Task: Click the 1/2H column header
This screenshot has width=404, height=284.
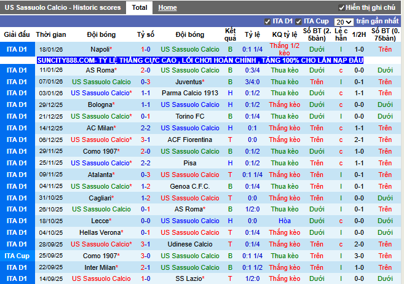Action: 359,34
